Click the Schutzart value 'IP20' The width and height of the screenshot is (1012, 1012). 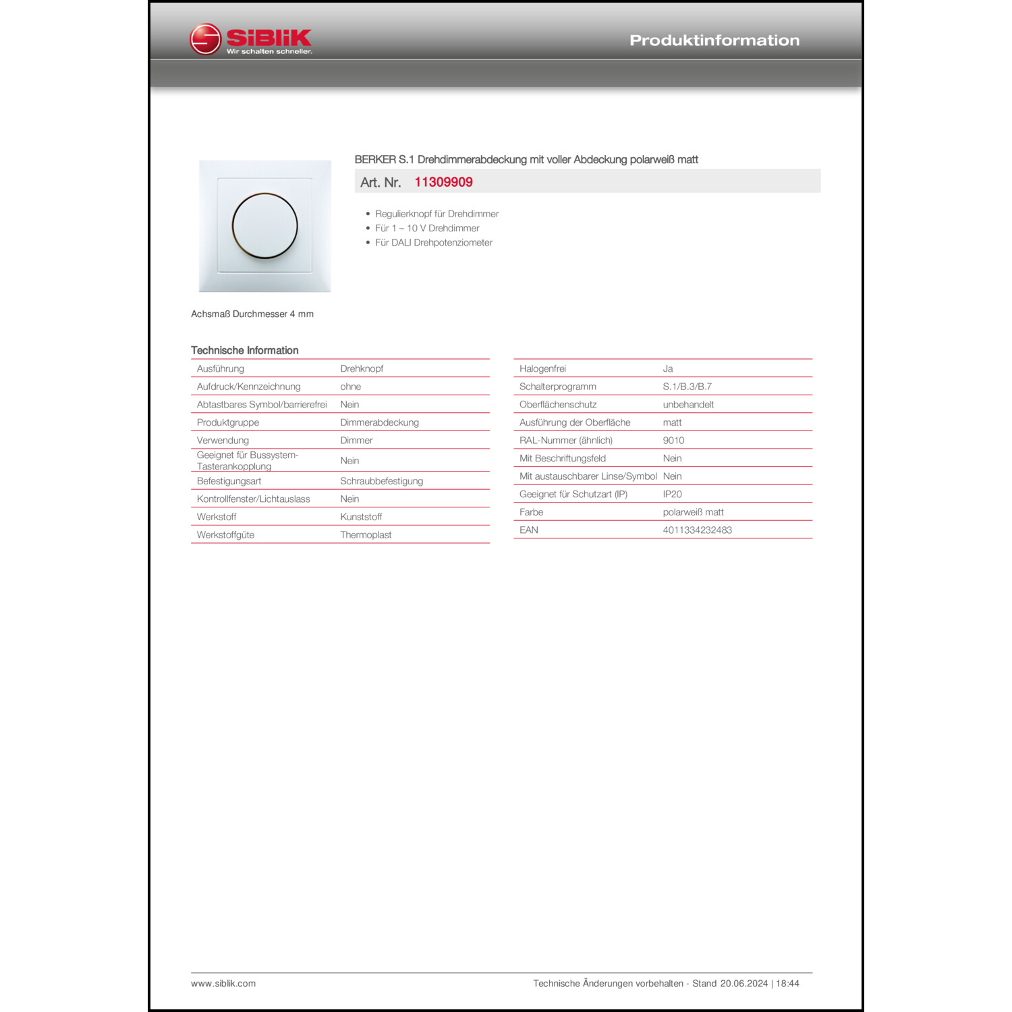pyautogui.click(x=673, y=494)
